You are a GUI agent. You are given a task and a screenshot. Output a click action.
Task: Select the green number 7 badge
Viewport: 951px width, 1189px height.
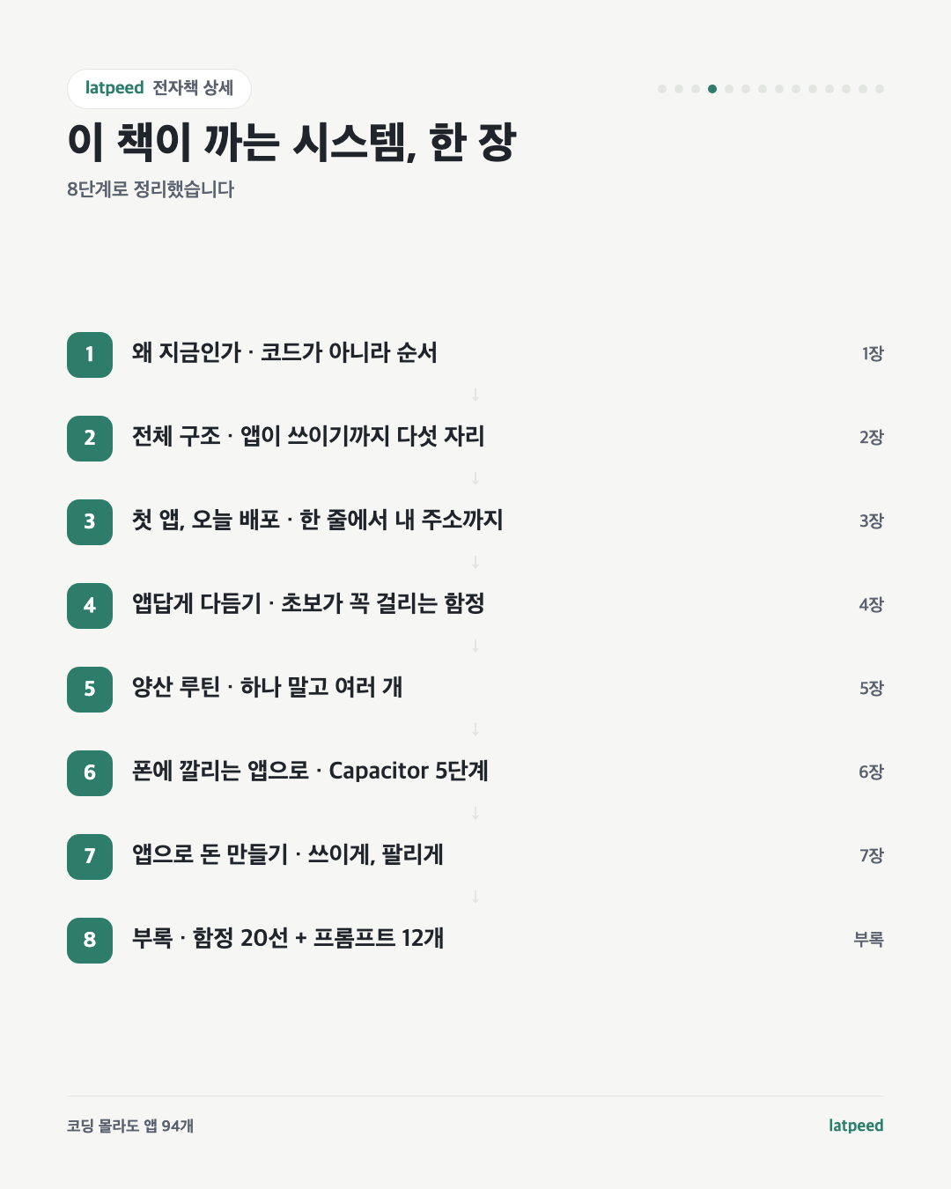[90, 857]
